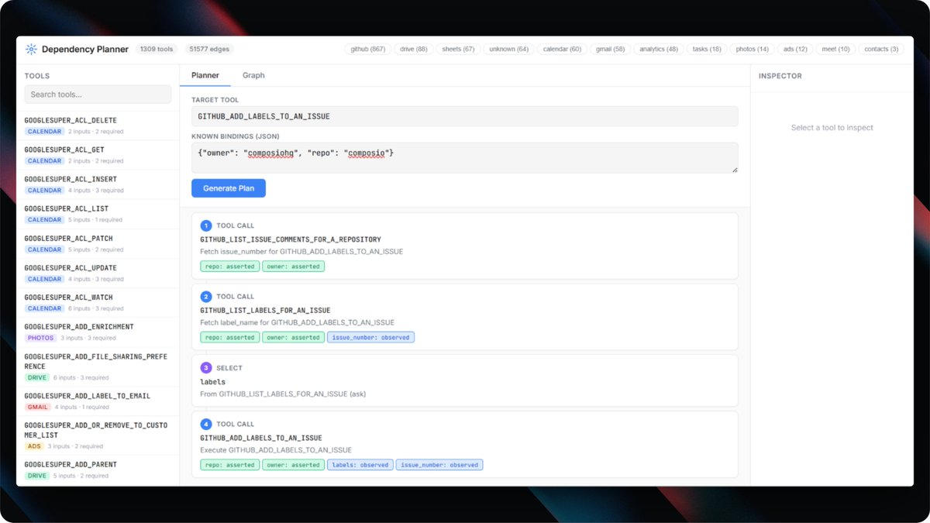This screenshot has width=930, height=523.
Task: Filter by github (867) chip
Action: click(x=368, y=49)
